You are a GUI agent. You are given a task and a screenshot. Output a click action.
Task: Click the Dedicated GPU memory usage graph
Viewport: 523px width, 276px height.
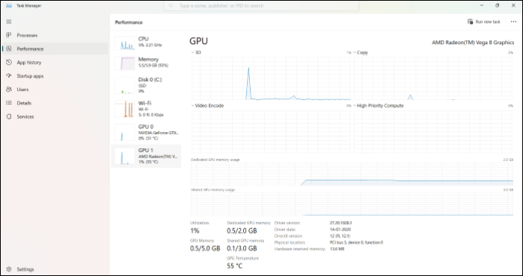(x=352, y=174)
